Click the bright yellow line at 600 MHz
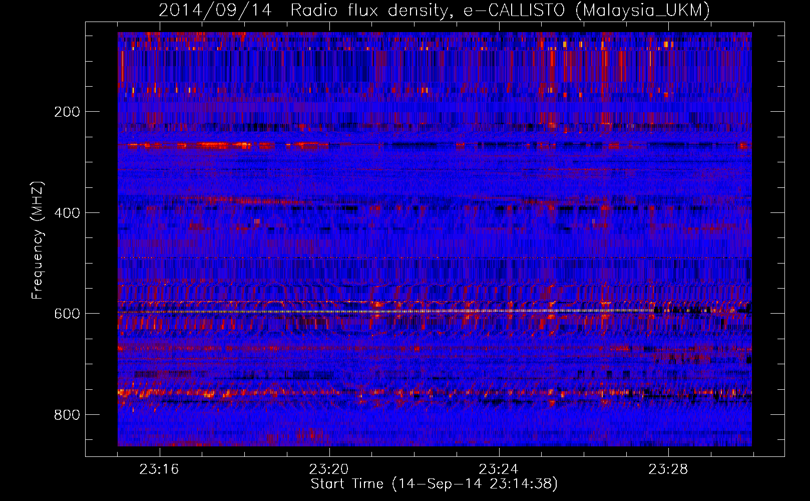The image size is (810, 501). click(x=385, y=312)
